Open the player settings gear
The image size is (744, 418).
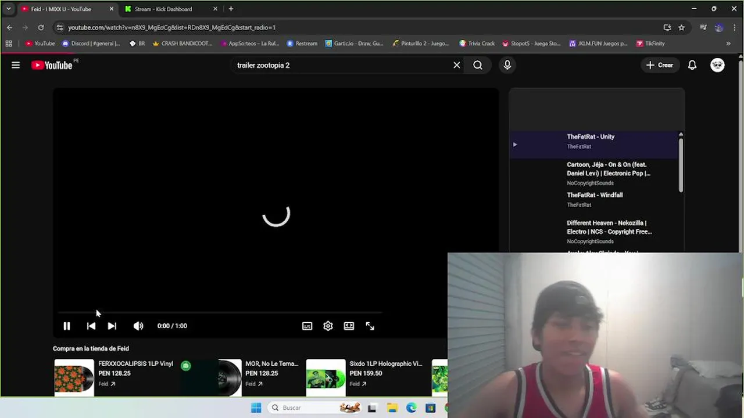click(x=328, y=326)
